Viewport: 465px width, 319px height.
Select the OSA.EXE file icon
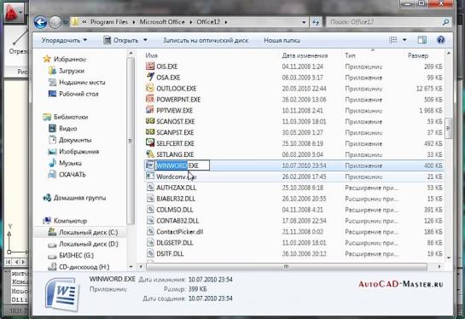[x=150, y=77]
